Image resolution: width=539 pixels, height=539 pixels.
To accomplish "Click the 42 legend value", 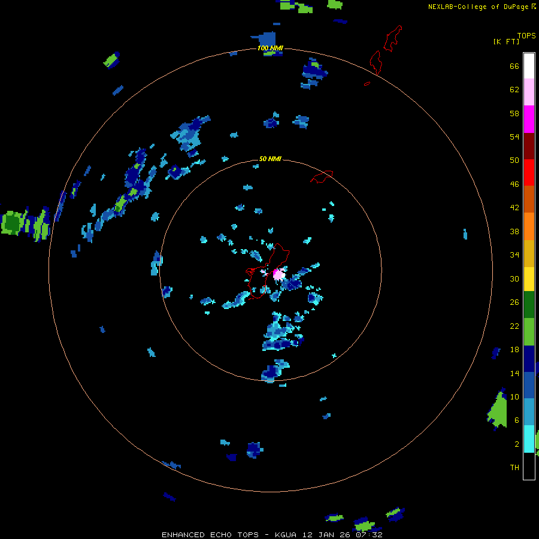I will pos(514,208).
